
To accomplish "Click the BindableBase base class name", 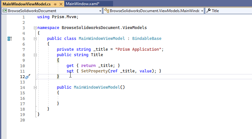I will click(x=147, y=39).
